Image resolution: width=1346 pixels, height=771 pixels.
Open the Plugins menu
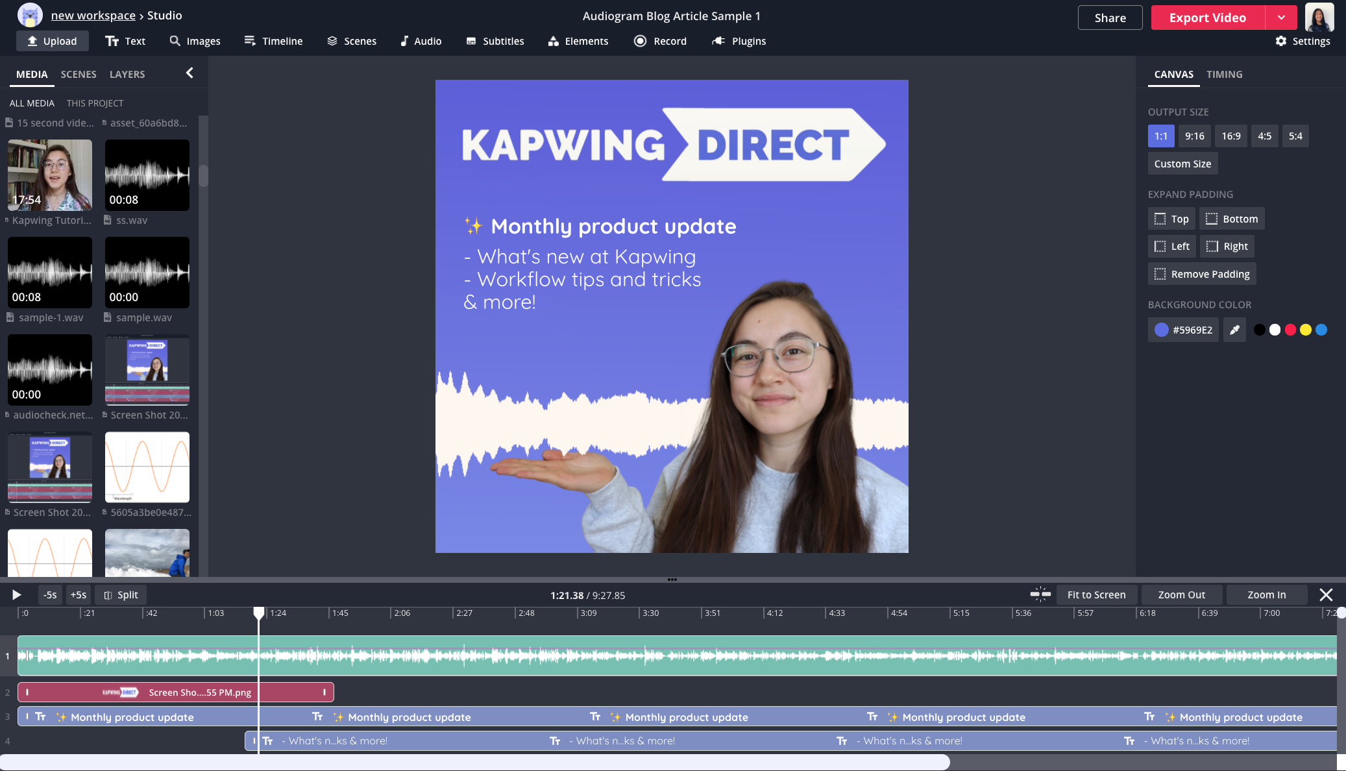tap(739, 41)
